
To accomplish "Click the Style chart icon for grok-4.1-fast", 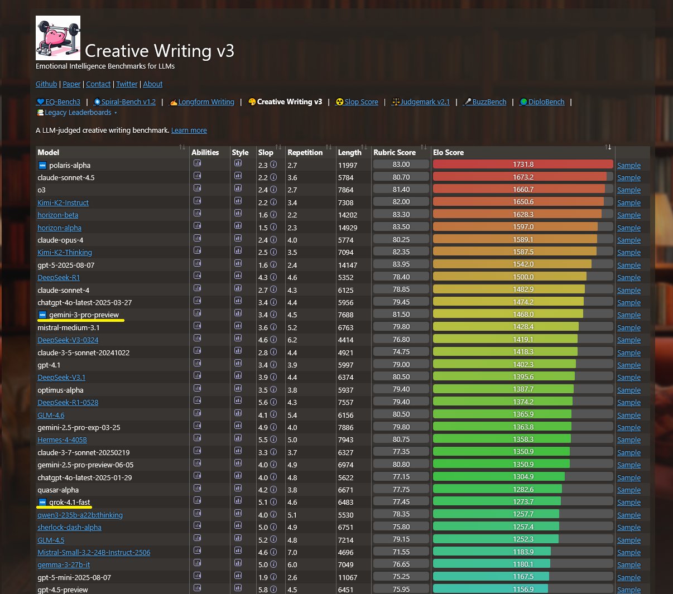I will click(238, 500).
